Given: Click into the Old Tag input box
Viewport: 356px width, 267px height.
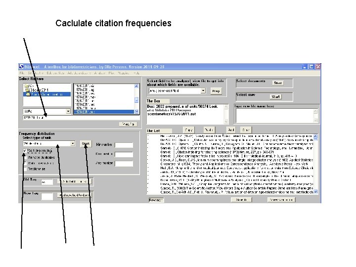Looking at the screenshot, I should click(47, 182).
